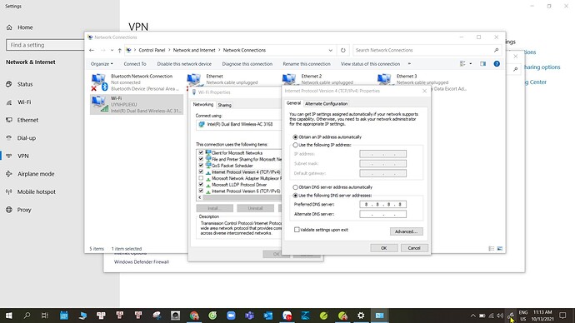The width and height of the screenshot is (575, 323).
Task: Click Disable this network device
Action: pyautogui.click(x=184, y=64)
